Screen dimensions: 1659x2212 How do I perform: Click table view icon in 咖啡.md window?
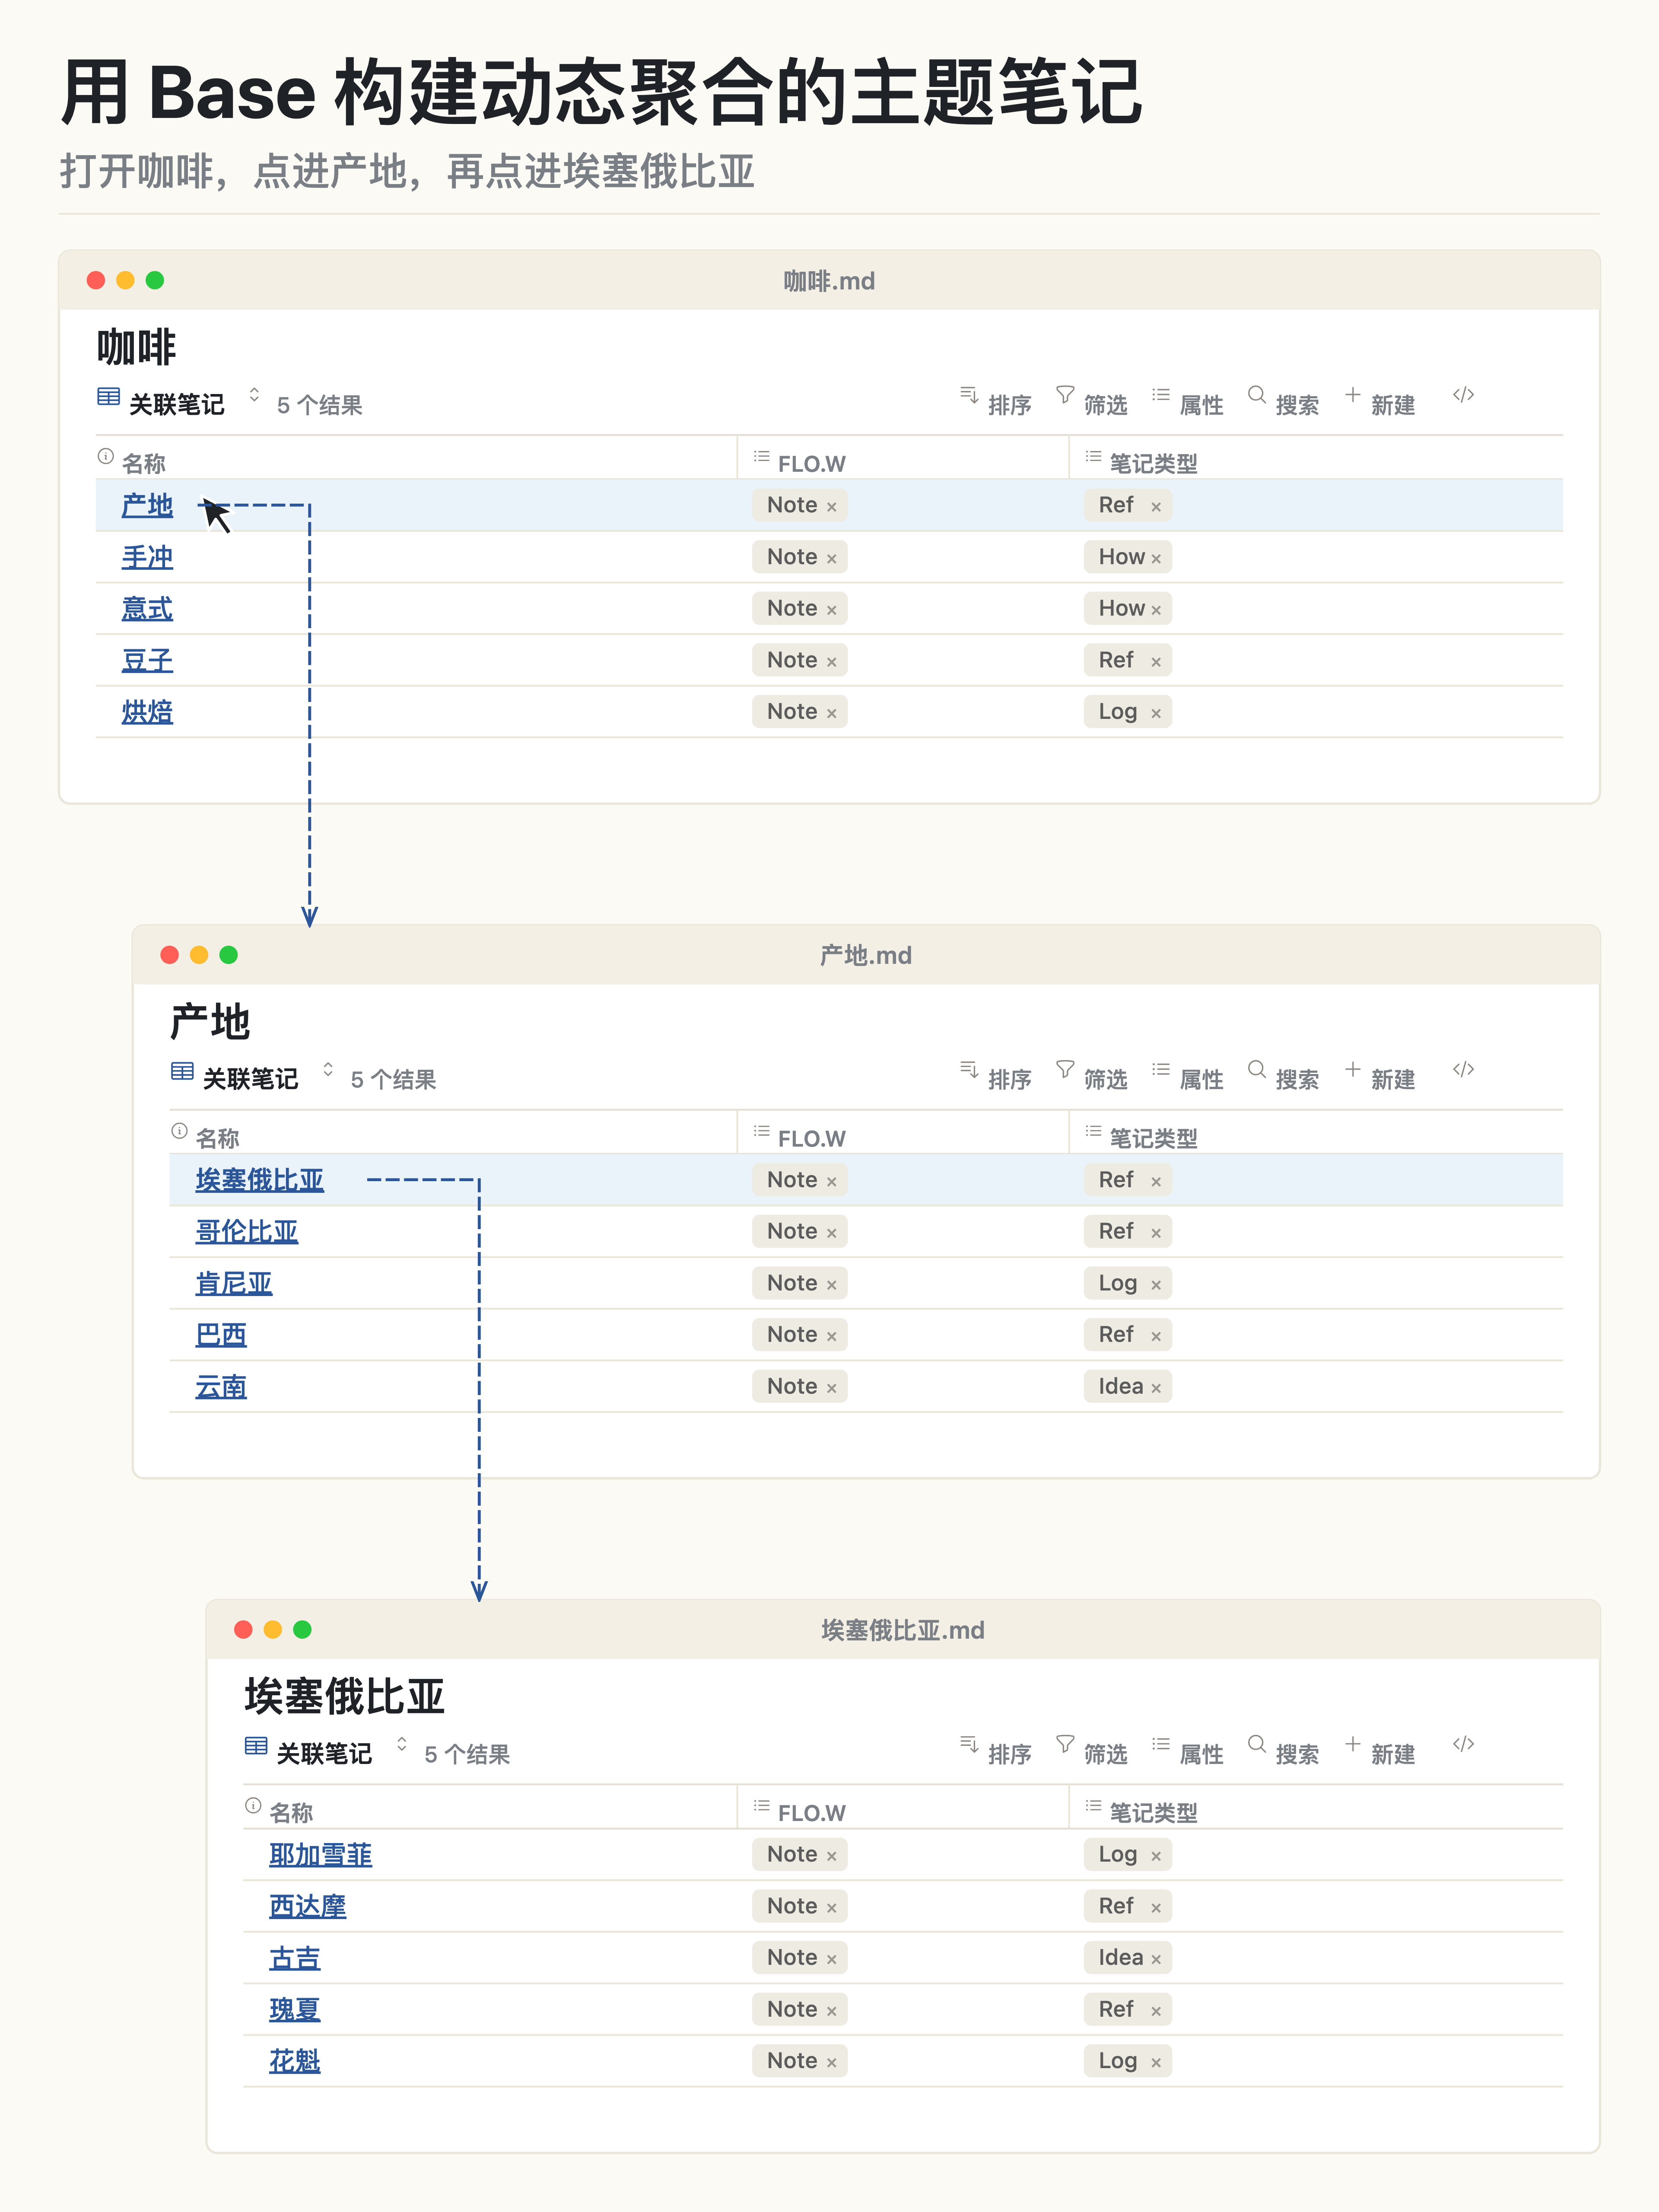(108, 397)
